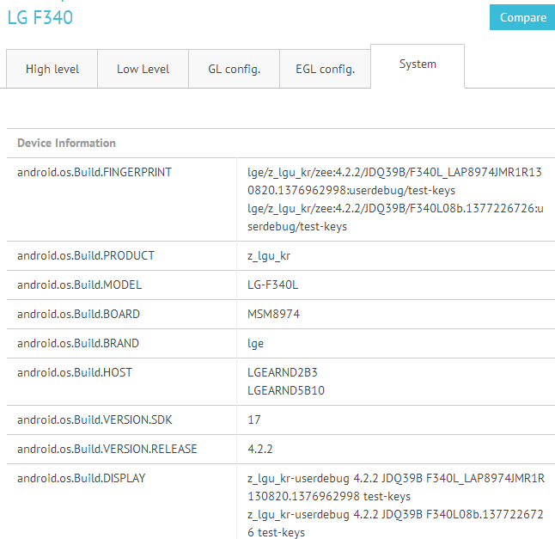Click the Compare button
Viewport: 555px width, 539px height.
coord(522,17)
